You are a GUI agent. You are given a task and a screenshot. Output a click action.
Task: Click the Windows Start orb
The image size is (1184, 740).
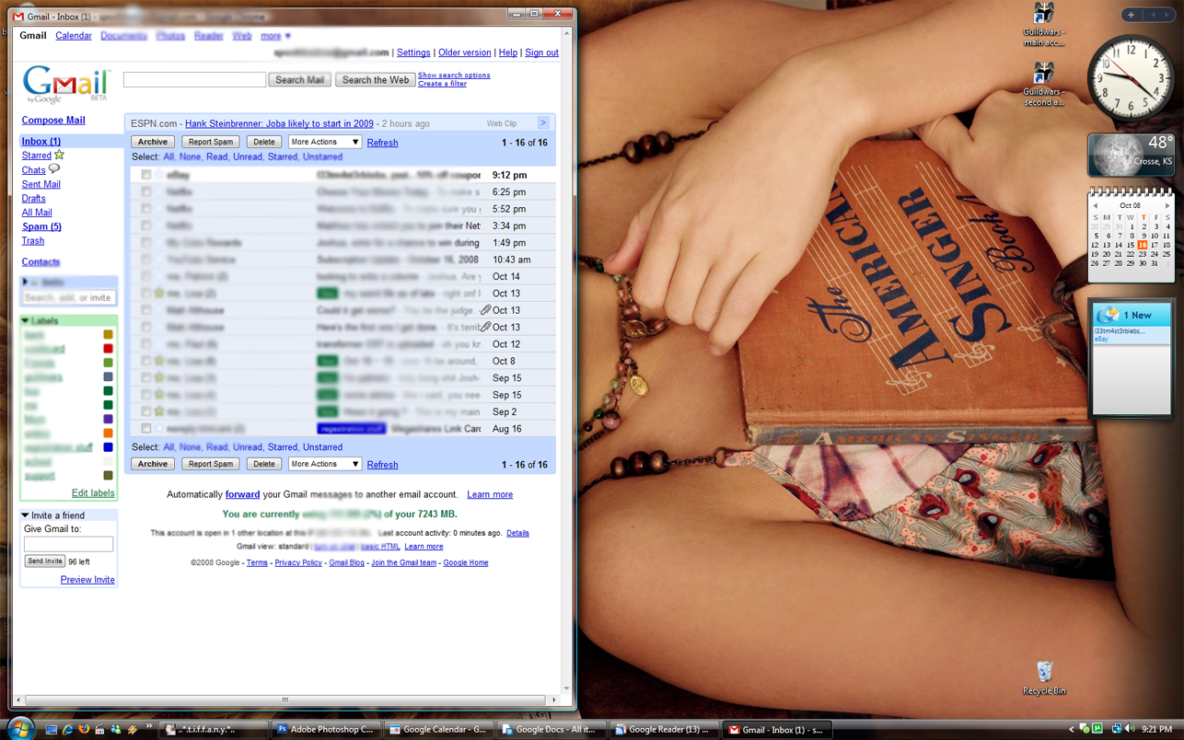point(20,728)
